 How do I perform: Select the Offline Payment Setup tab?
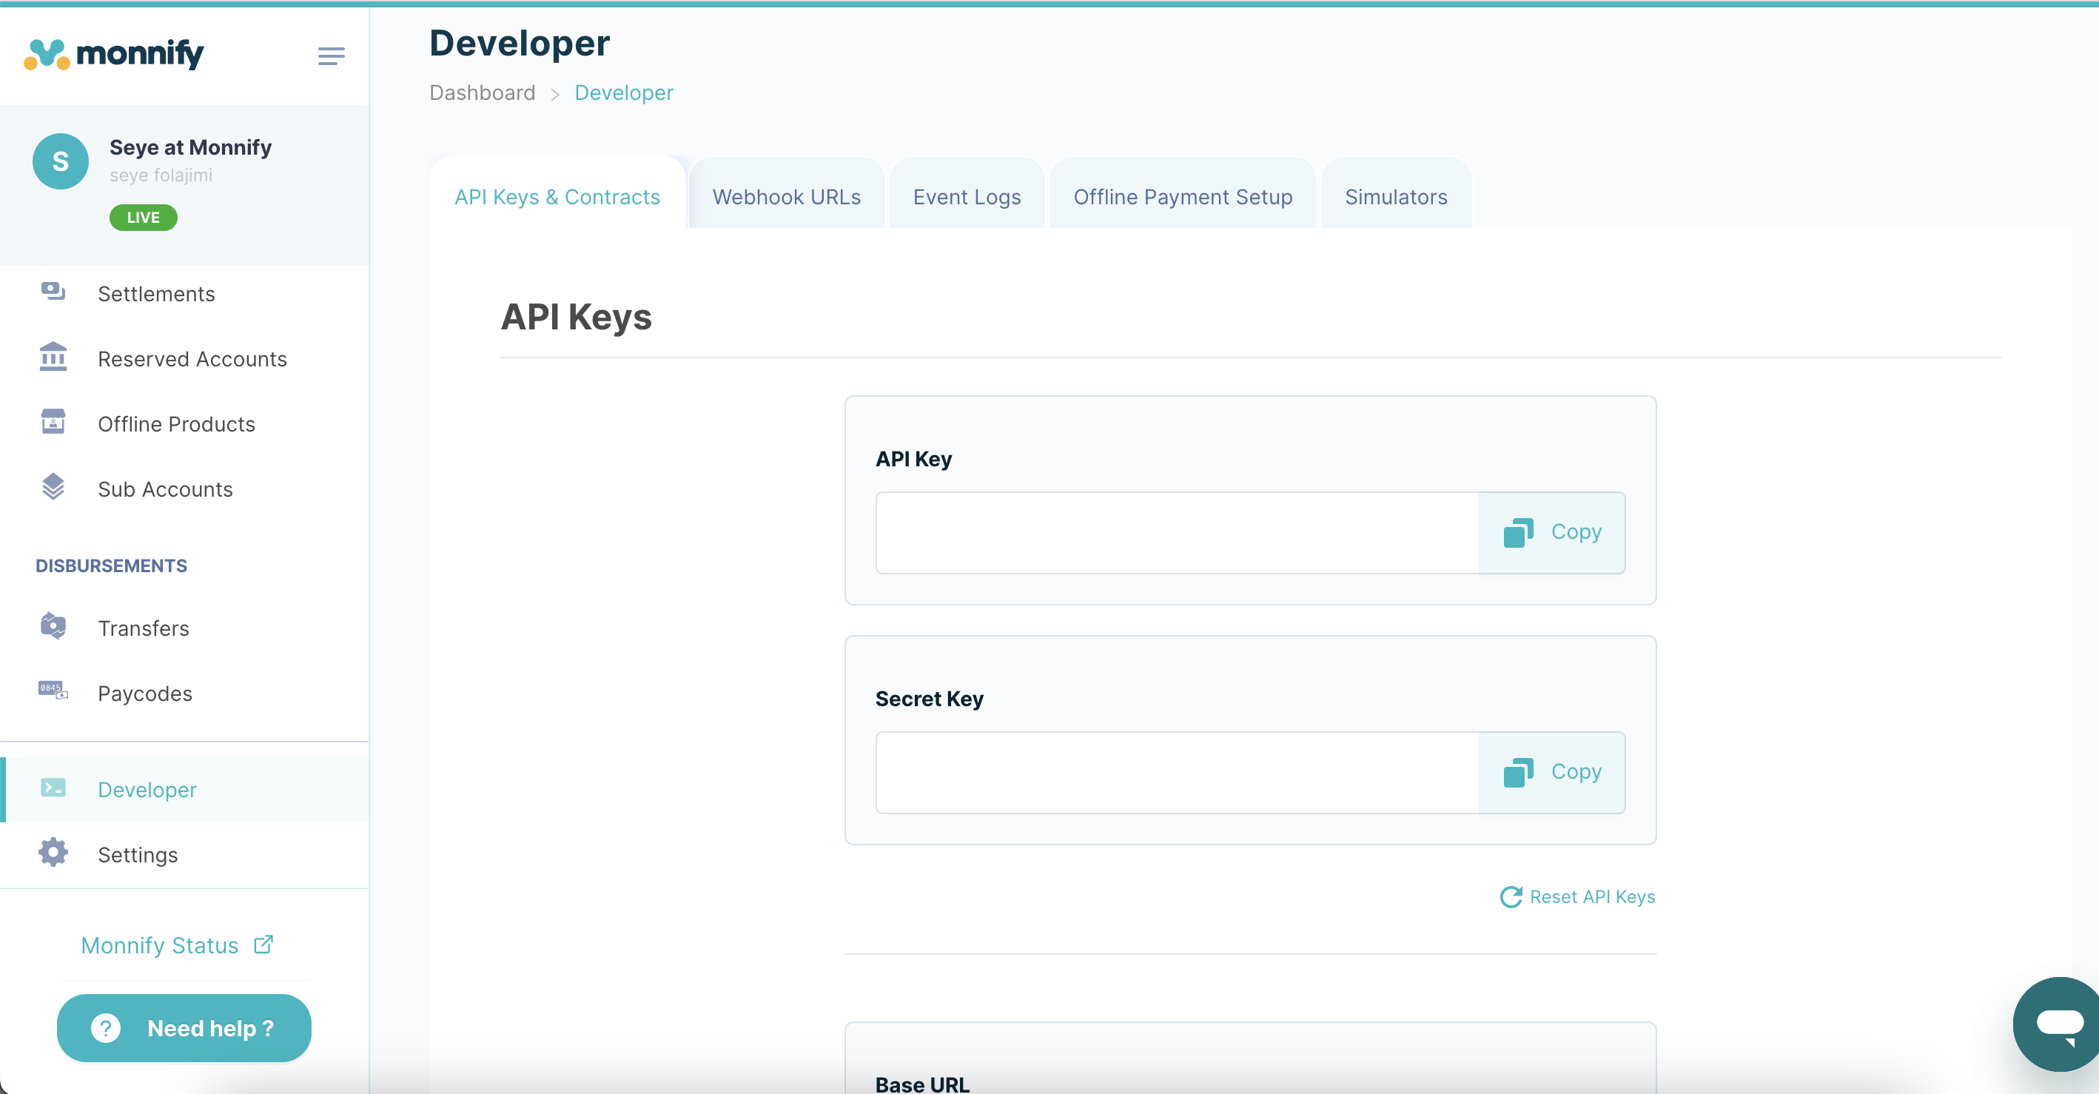coord(1182,198)
